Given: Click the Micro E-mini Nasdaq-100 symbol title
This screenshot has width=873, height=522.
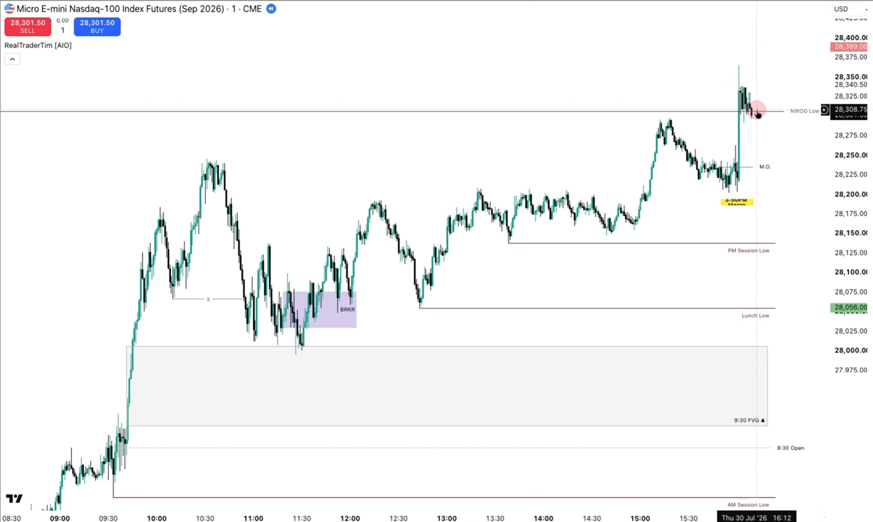Looking at the screenshot, I should point(139,9).
